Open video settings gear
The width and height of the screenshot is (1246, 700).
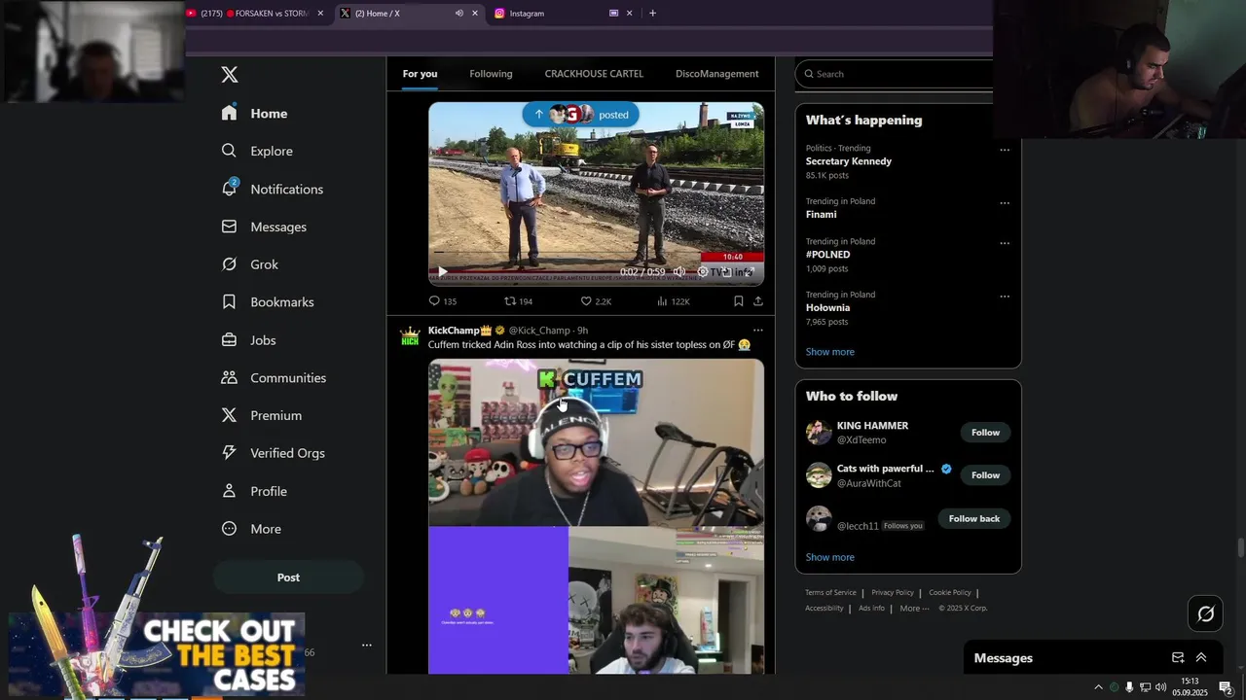tap(703, 272)
